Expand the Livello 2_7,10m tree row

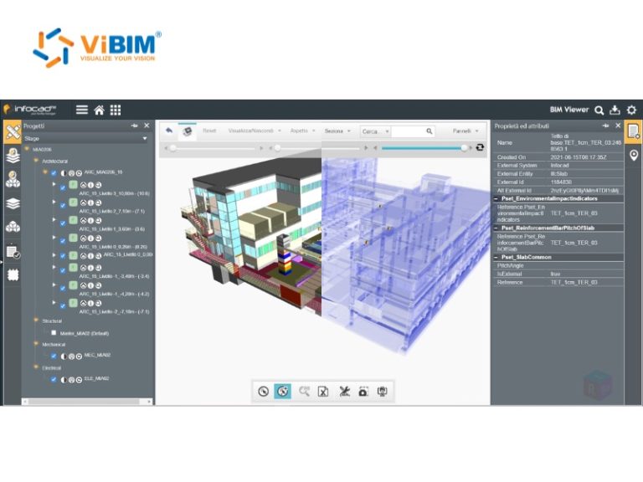click(x=54, y=202)
